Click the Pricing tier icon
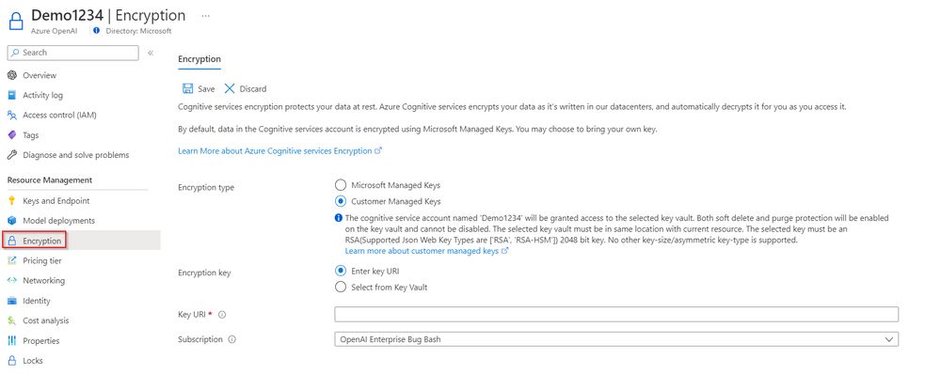The image size is (941, 374). pyautogui.click(x=12, y=260)
